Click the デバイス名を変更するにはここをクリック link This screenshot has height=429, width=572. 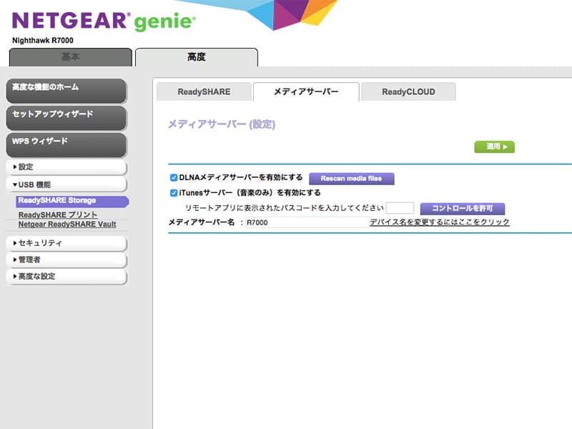440,222
